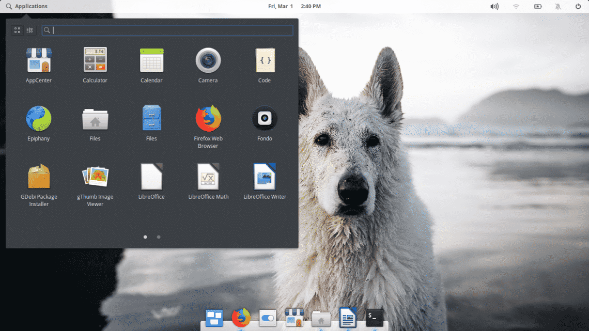Viewport: 589px width, 331px height.
Task: Open Terminal from the dock
Action: click(x=375, y=318)
